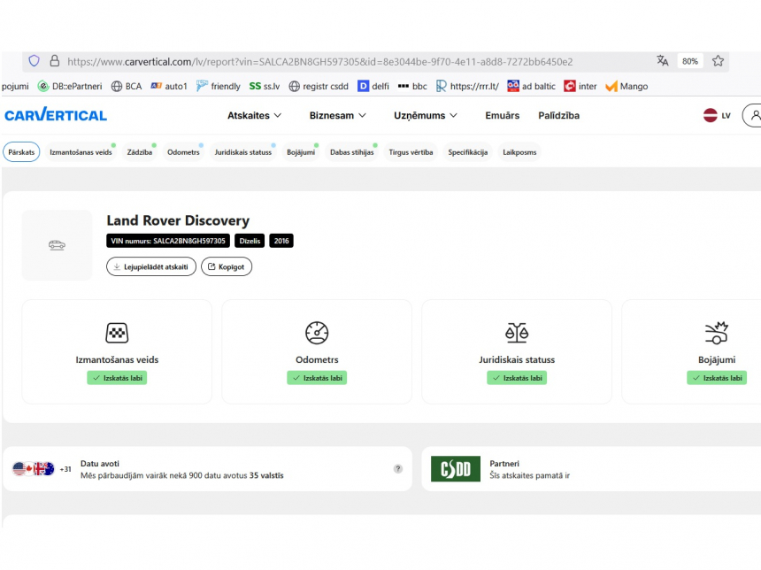Viewport: 761px width, 570px height.
Task: Expand the Atskaites menu
Action: pos(254,116)
